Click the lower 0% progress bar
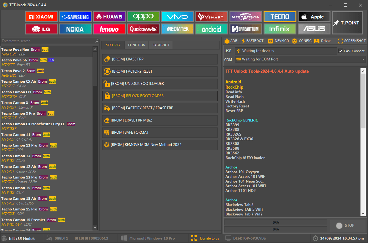 [275, 229]
